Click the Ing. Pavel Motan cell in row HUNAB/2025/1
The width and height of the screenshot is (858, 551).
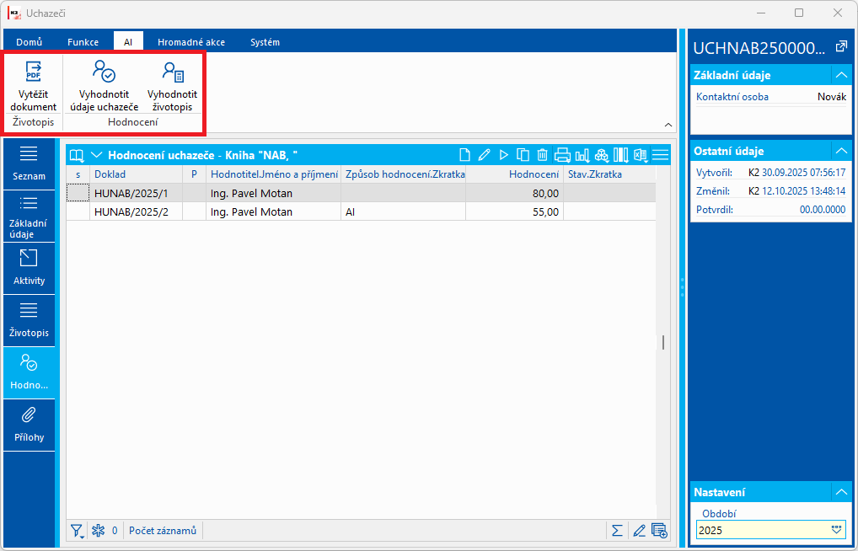click(274, 193)
